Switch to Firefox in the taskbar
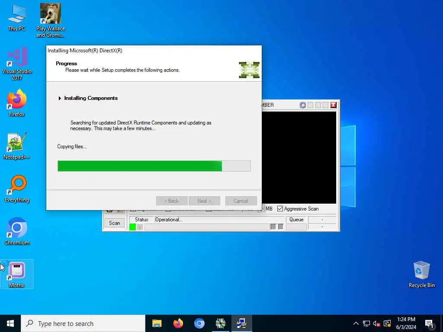Viewport: 443px width, 332px height. point(178,323)
